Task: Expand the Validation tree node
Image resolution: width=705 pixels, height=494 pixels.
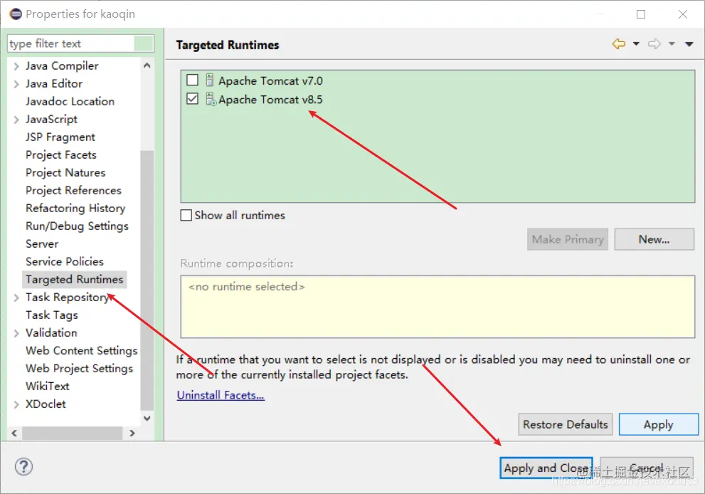Action: 16,333
